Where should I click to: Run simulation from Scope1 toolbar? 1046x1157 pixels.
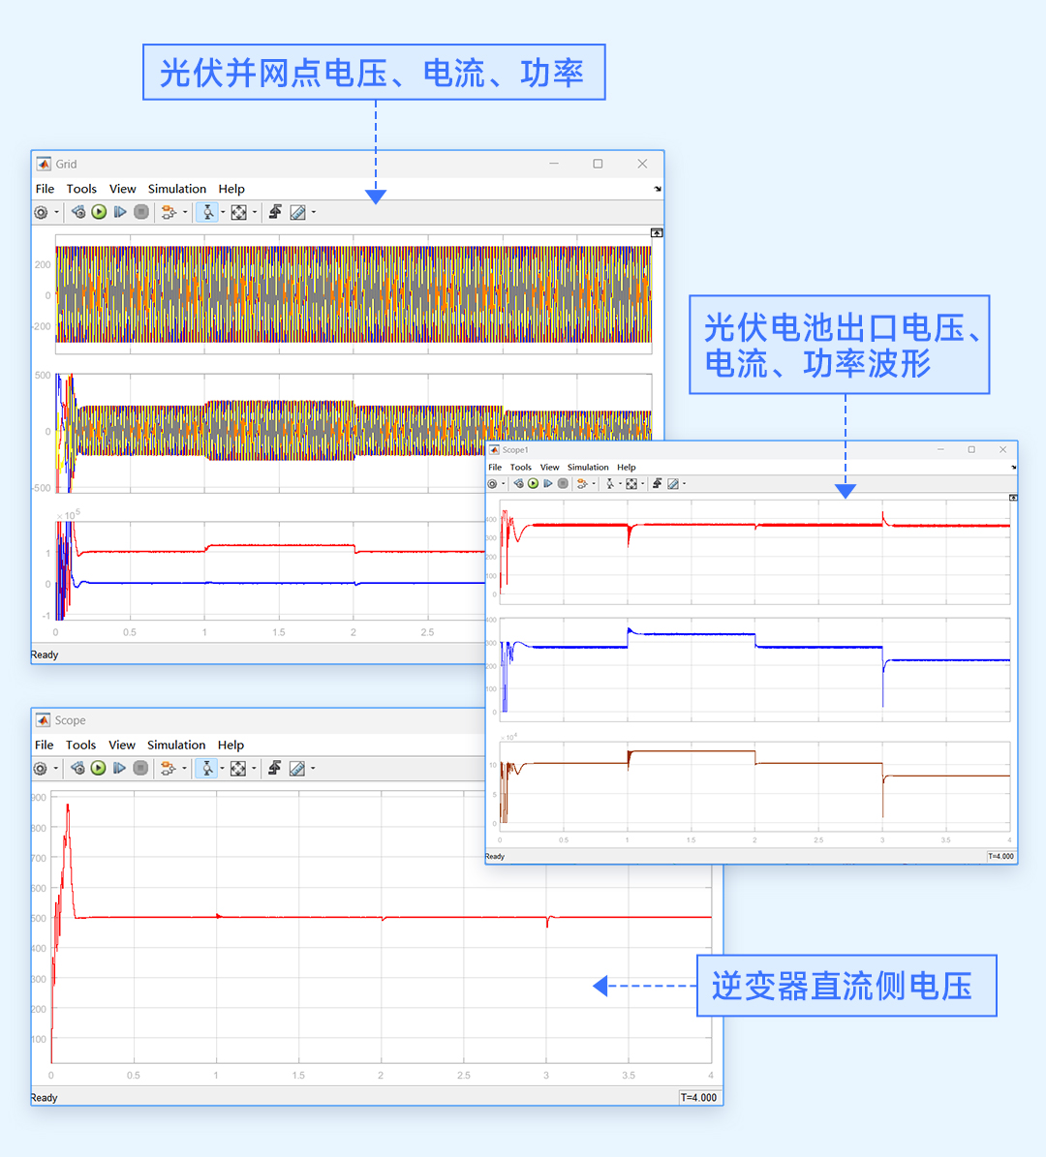(533, 484)
